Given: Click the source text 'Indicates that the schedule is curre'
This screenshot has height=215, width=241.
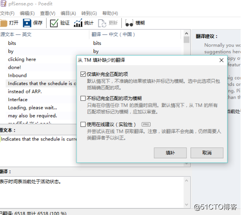Looking at the screenshot, I should 39,139.
